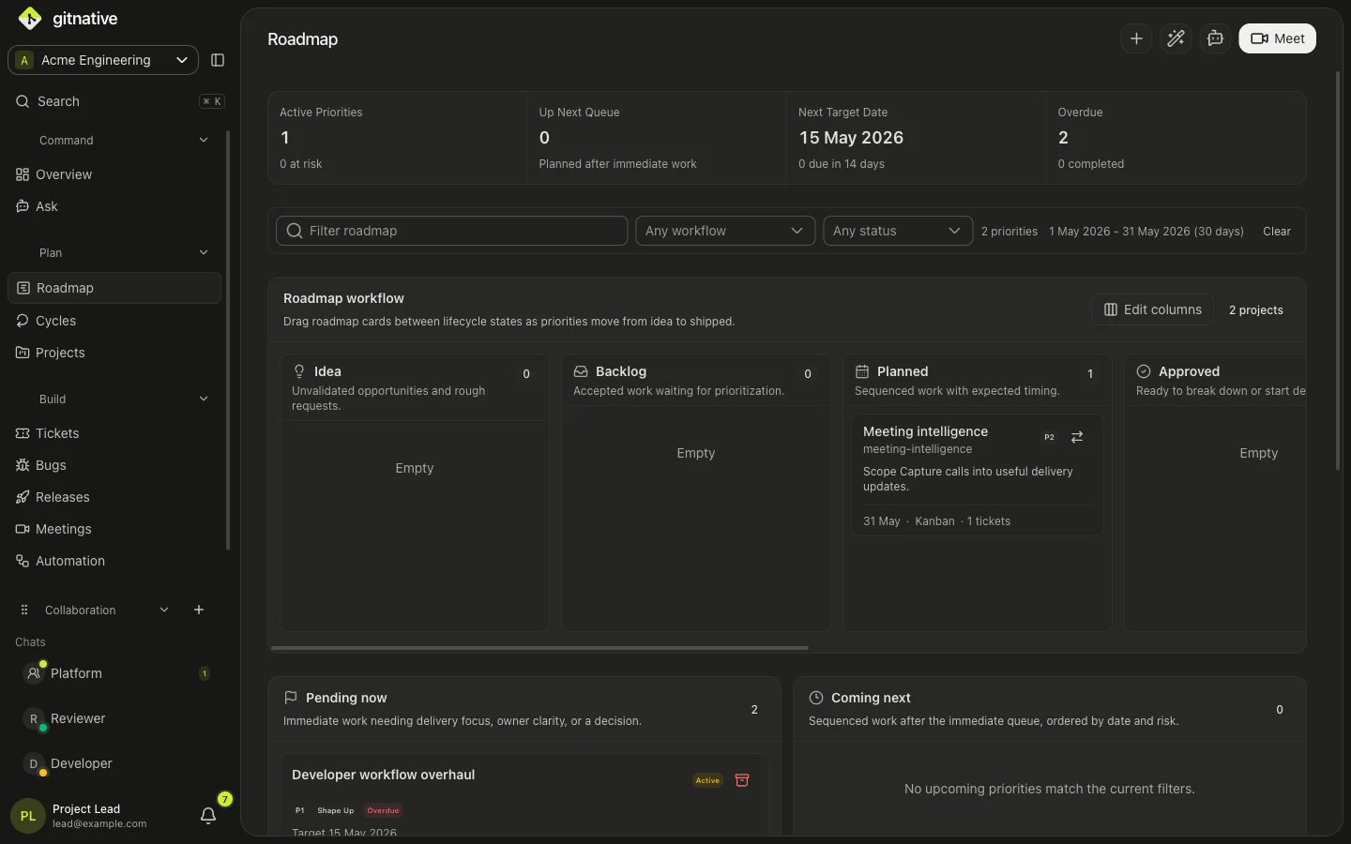Screen dimensions: 1351x844
Task: Open the Any workflow dropdown
Action: [x=725, y=231]
